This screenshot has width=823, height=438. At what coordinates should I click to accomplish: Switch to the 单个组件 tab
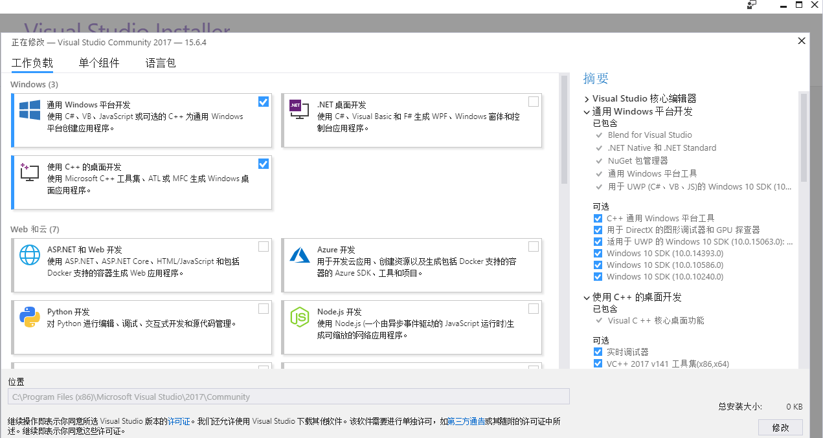pyautogui.click(x=99, y=63)
